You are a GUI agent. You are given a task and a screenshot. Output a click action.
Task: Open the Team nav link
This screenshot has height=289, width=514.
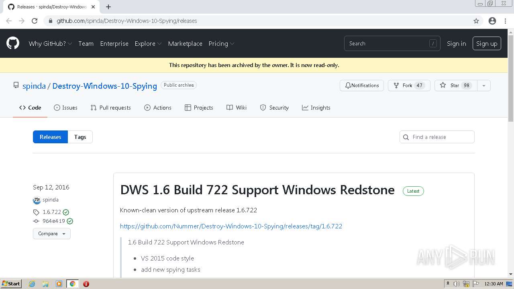tap(86, 43)
